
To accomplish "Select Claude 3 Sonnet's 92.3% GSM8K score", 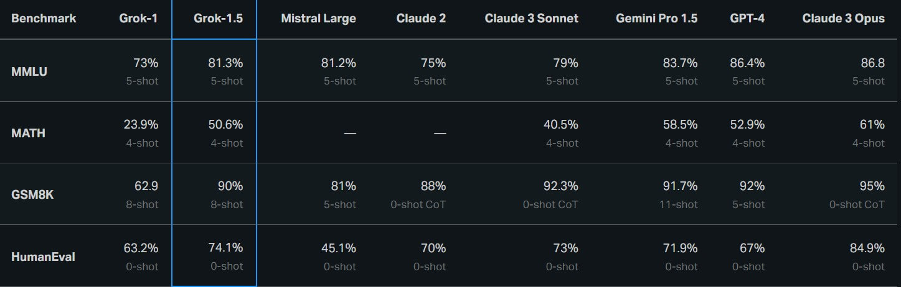I will 561,186.
